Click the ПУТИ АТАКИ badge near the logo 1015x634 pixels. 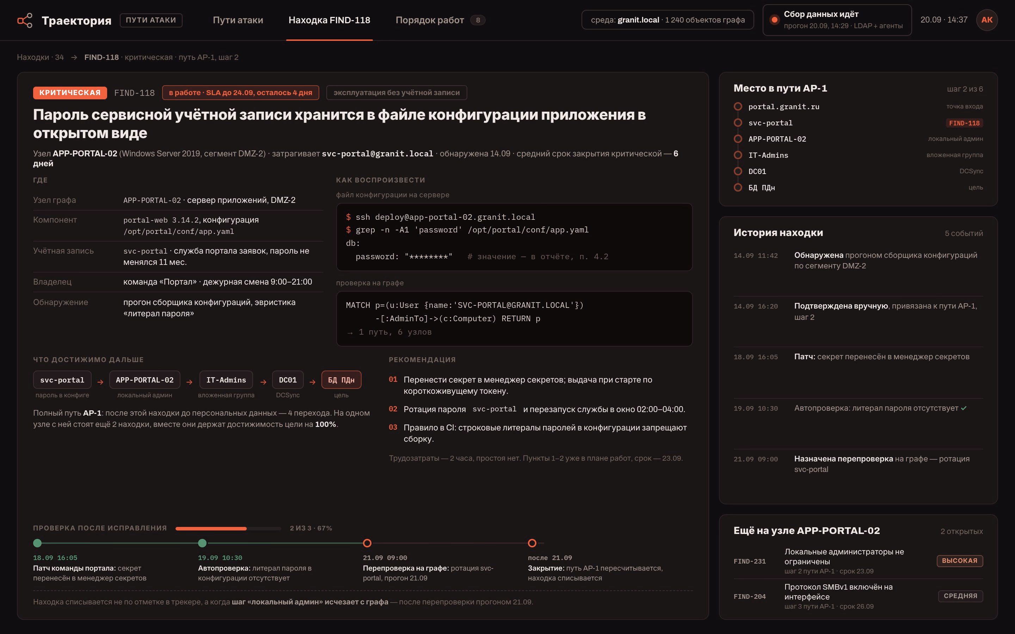pos(151,20)
